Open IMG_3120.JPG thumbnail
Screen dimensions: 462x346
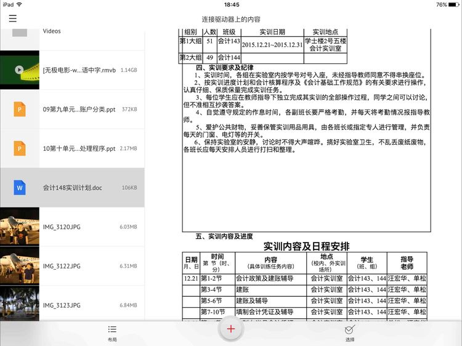tap(20, 227)
